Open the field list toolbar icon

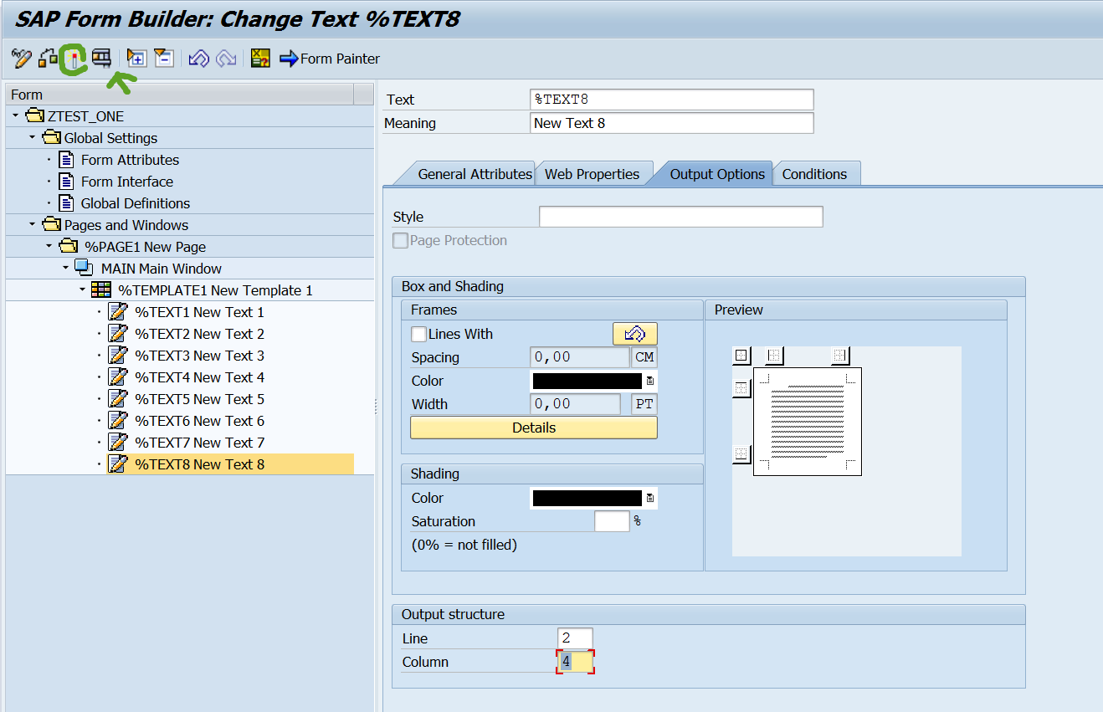tap(260, 59)
